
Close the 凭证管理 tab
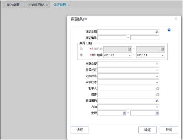(68, 5)
